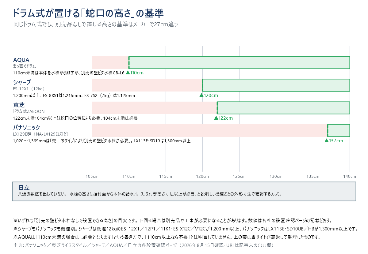Click the 115cm axis label
This screenshot has height=254, width=368.
166,177
